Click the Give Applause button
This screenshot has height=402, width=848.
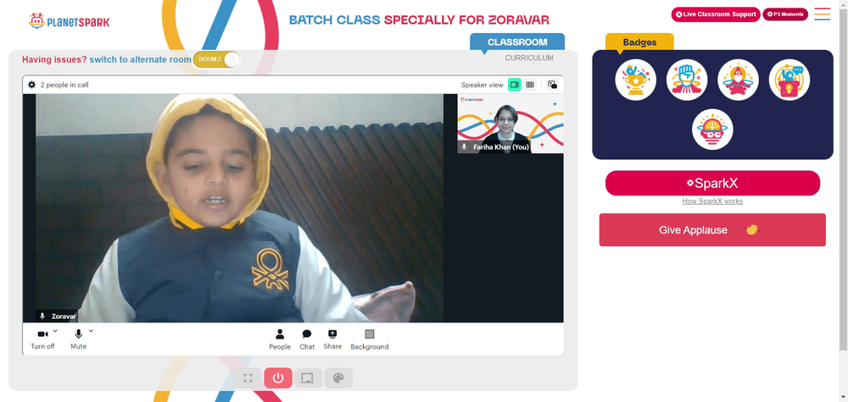712,230
